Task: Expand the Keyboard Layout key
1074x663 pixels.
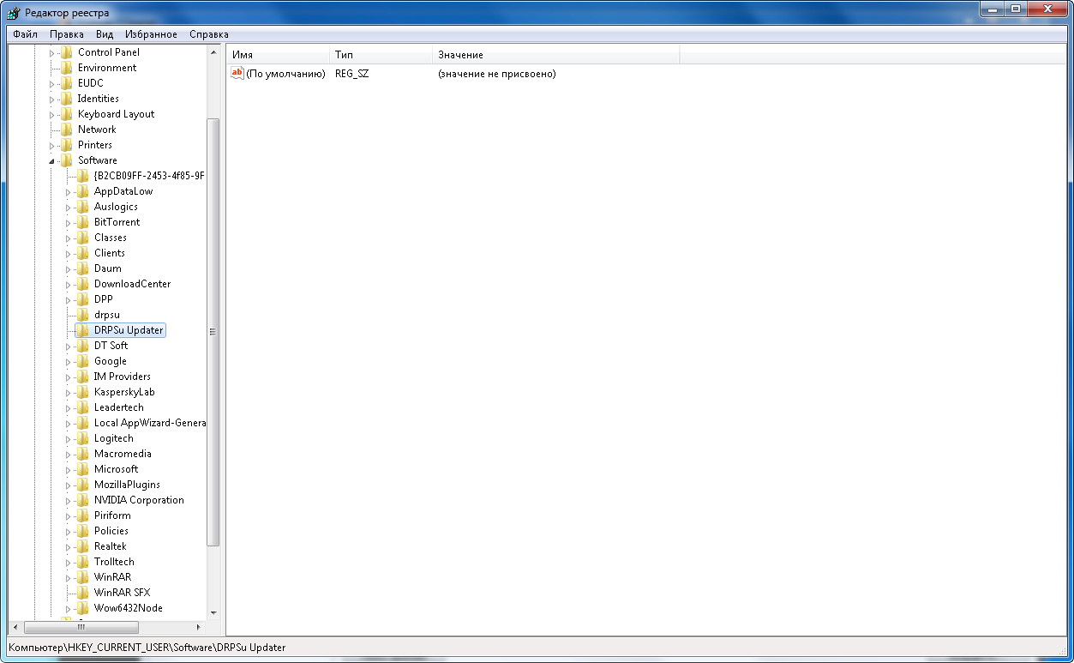Action: pyautogui.click(x=51, y=114)
